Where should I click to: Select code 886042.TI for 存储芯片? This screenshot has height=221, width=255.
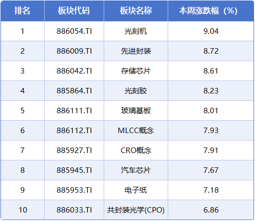coord(74,71)
